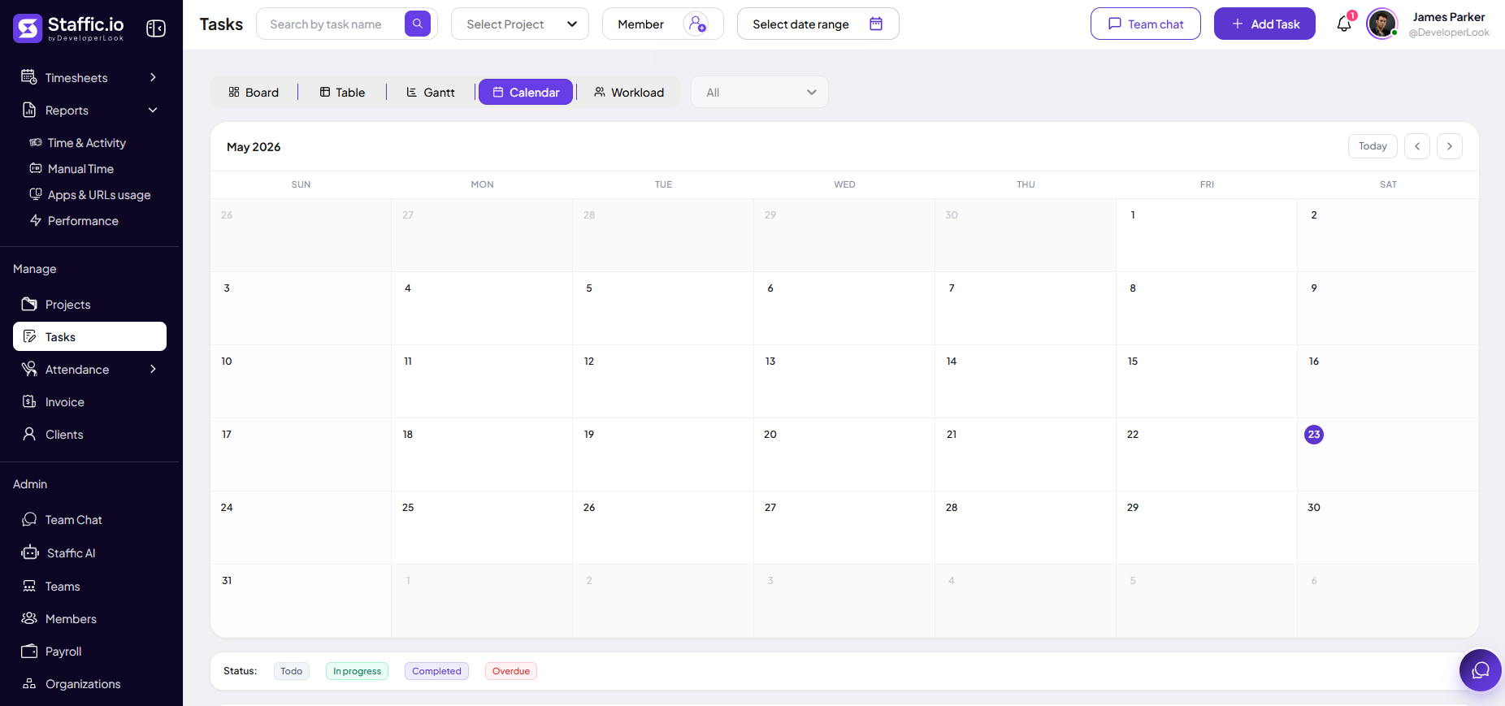The height and width of the screenshot is (706, 1505).
Task: Click the Staffic.io logo
Action: coord(69,28)
